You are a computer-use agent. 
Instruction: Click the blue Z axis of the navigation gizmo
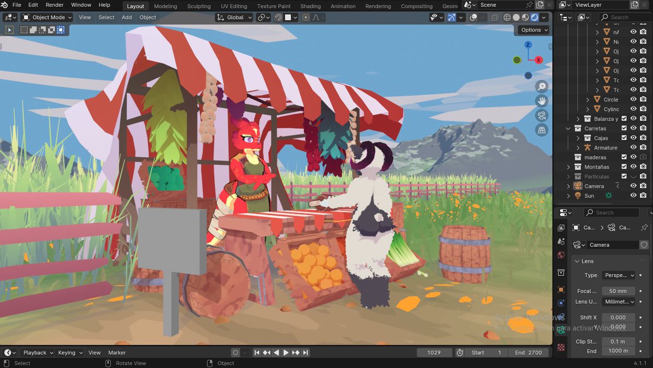(528, 45)
